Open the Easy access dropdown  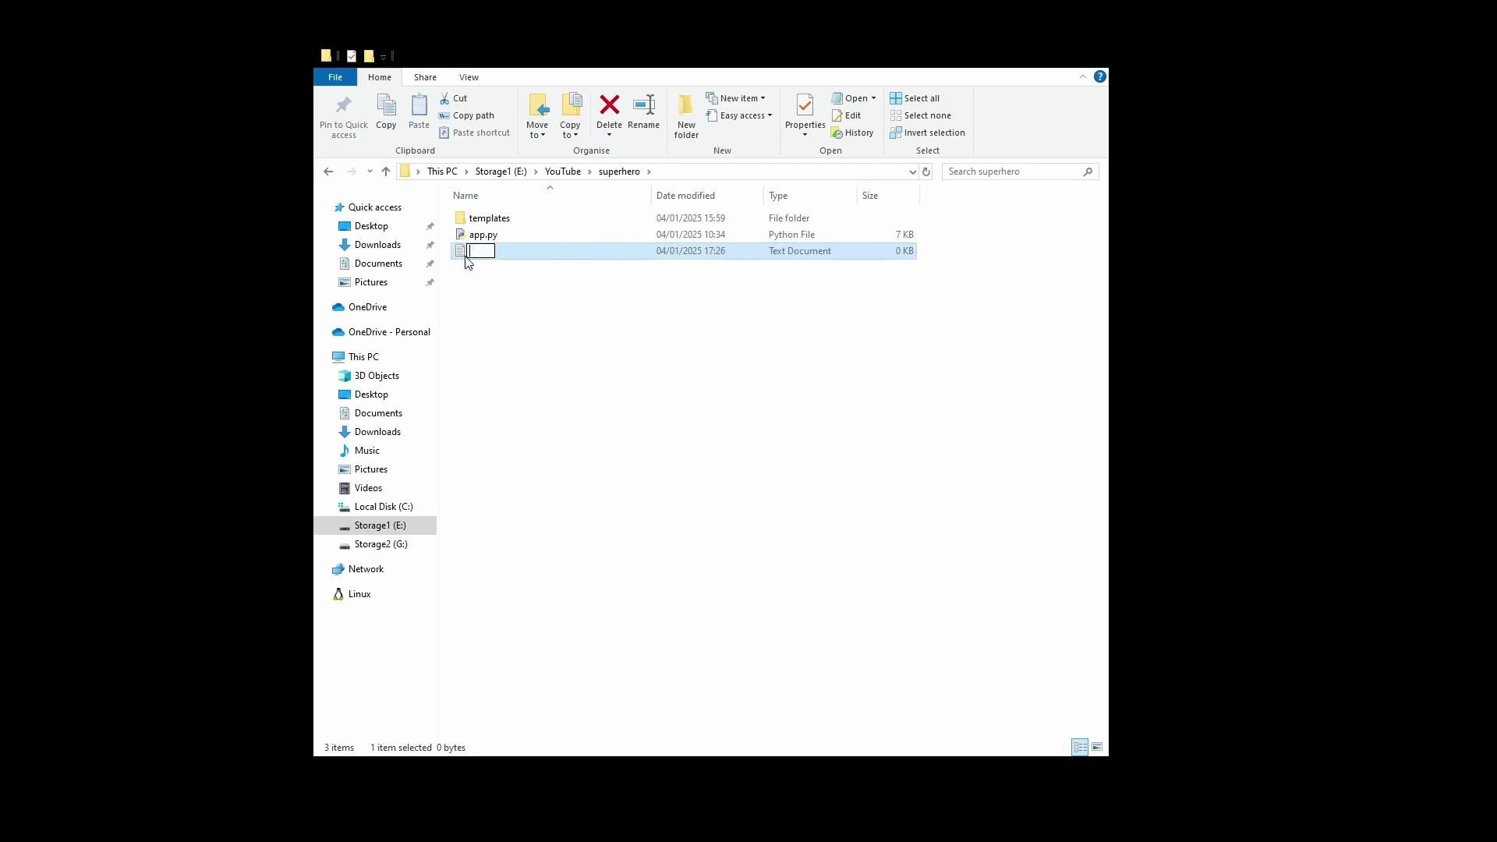[x=739, y=115]
